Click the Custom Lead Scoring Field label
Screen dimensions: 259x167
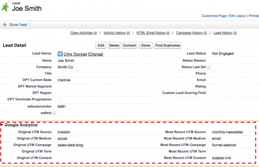pyautogui.click(x=184, y=93)
